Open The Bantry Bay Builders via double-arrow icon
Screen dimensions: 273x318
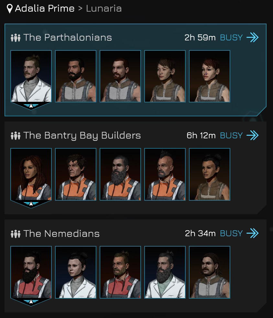click(252, 135)
